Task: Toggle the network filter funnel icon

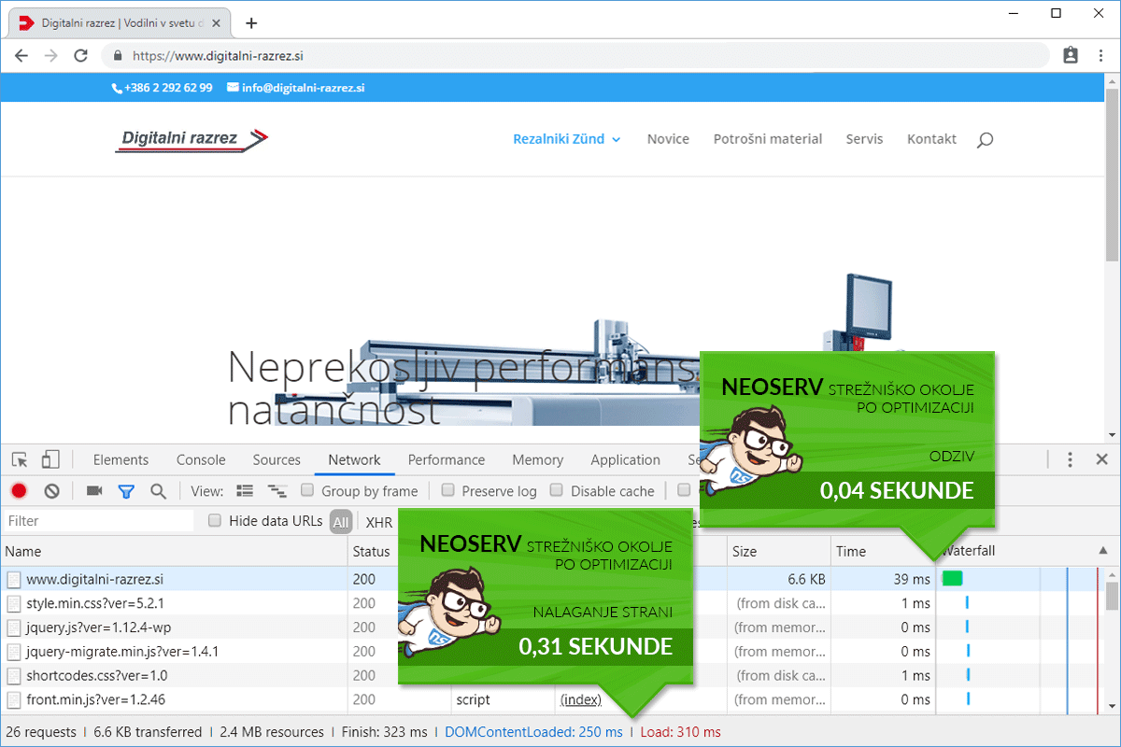Action: [126, 491]
